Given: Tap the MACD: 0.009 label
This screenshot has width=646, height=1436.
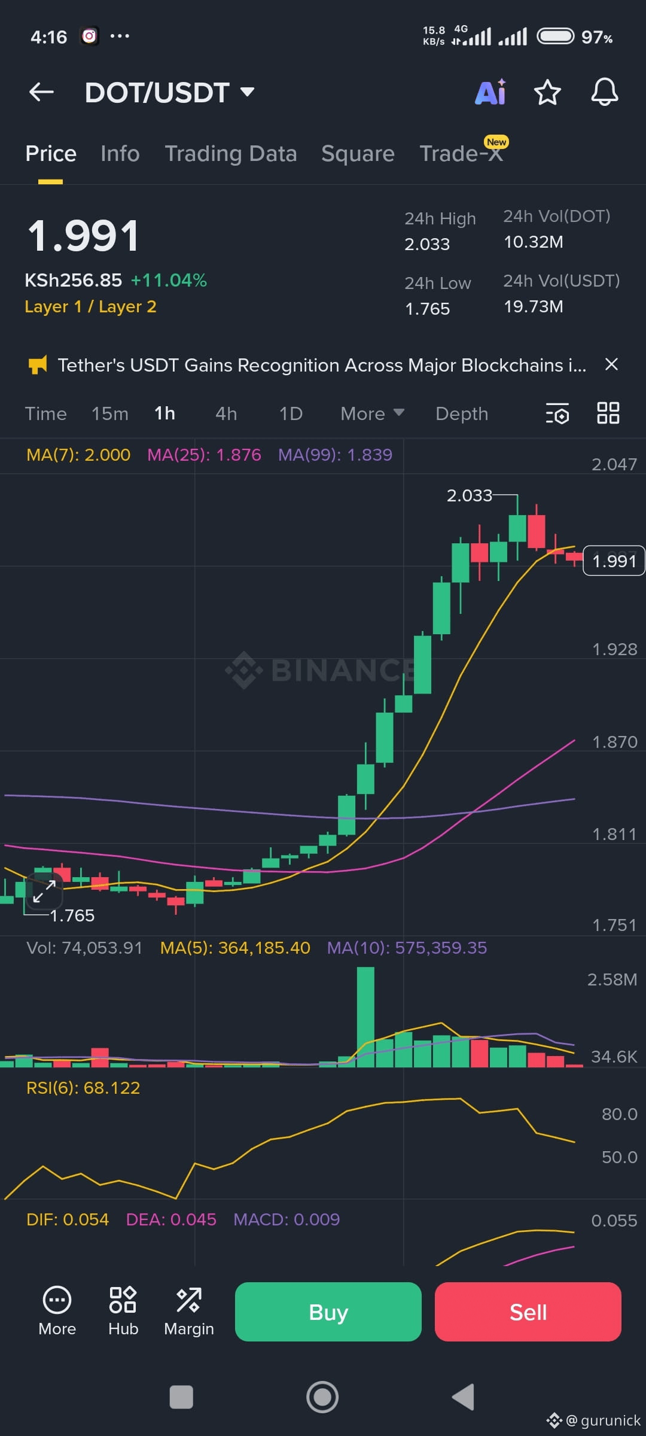Looking at the screenshot, I should tap(287, 1219).
